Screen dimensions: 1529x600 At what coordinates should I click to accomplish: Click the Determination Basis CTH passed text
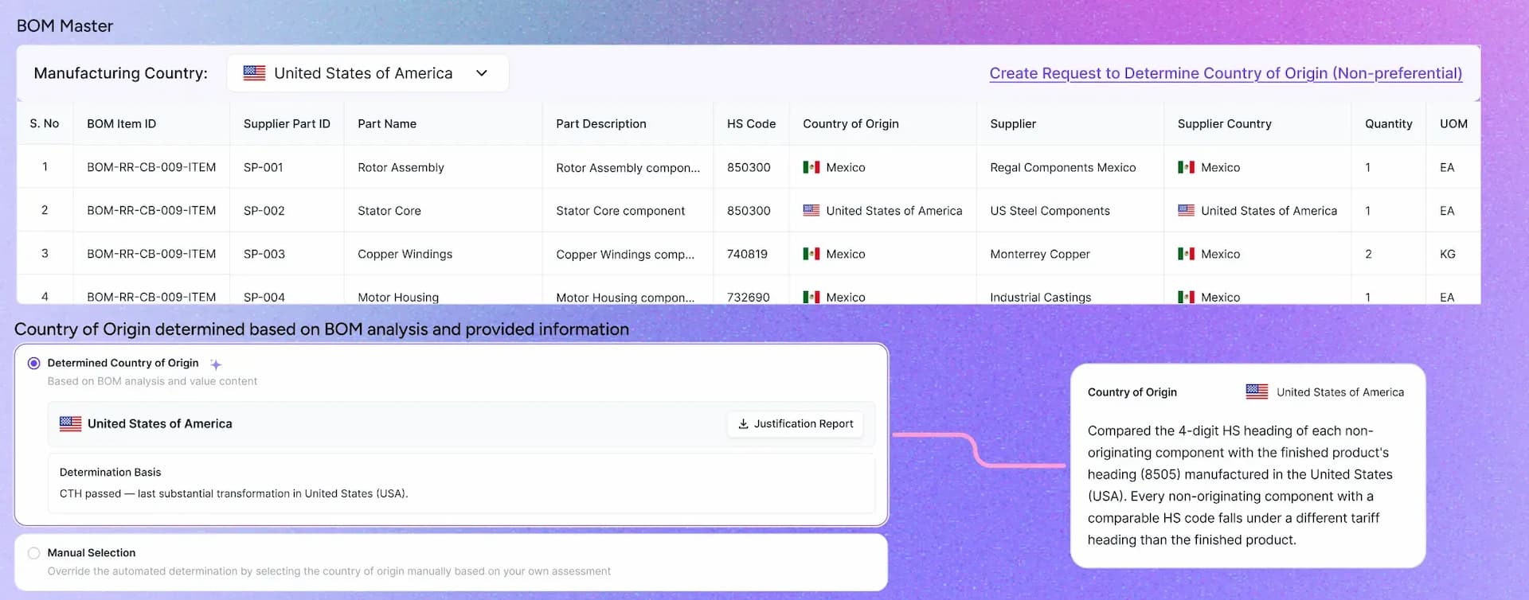[233, 493]
